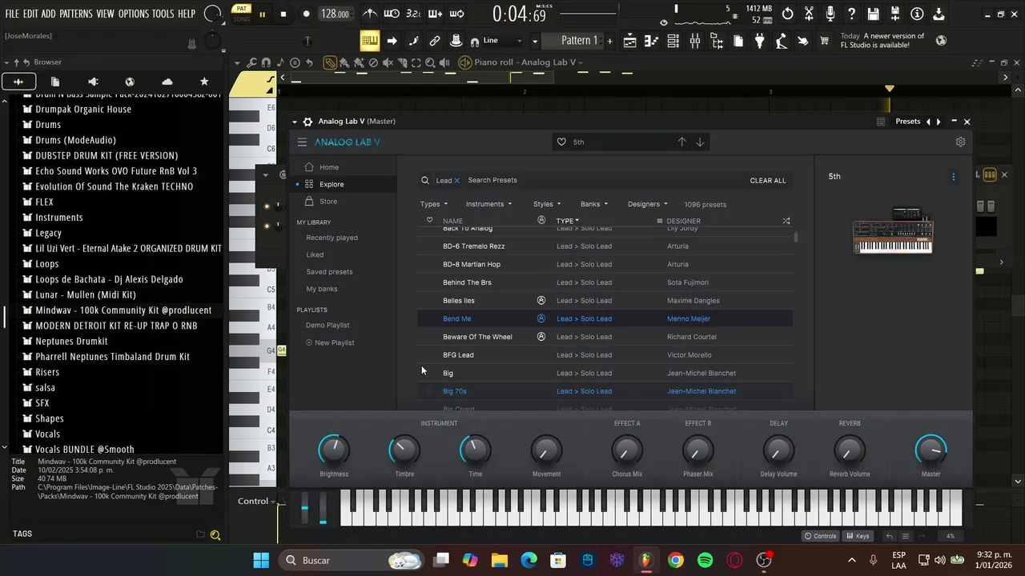The width and height of the screenshot is (1025, 576).
Task: Click the shuffle presets icon
Action: (x=786, y=221)
